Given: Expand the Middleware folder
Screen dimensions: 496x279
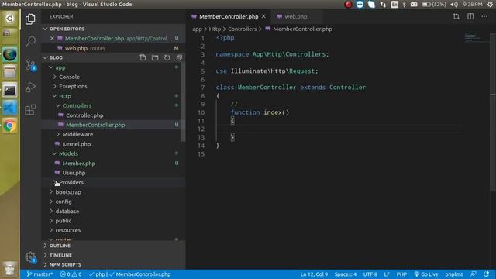Looking at the screenshot, I should point(77,134).
